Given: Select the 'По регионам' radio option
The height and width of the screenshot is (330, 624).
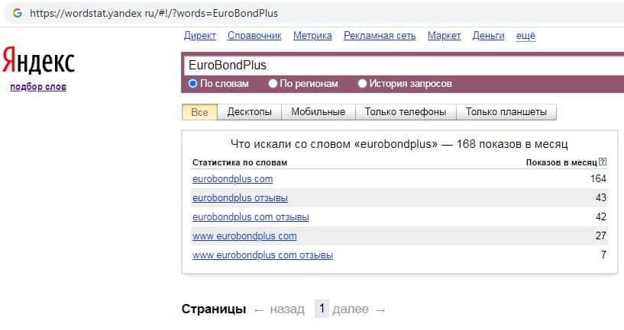Looking at the screenshot, I should pos(273,84).
